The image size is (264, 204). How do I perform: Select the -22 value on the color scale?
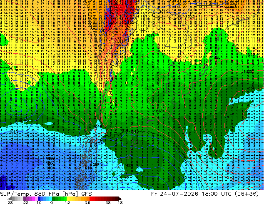pyautogui.click(x=24, y=203)
